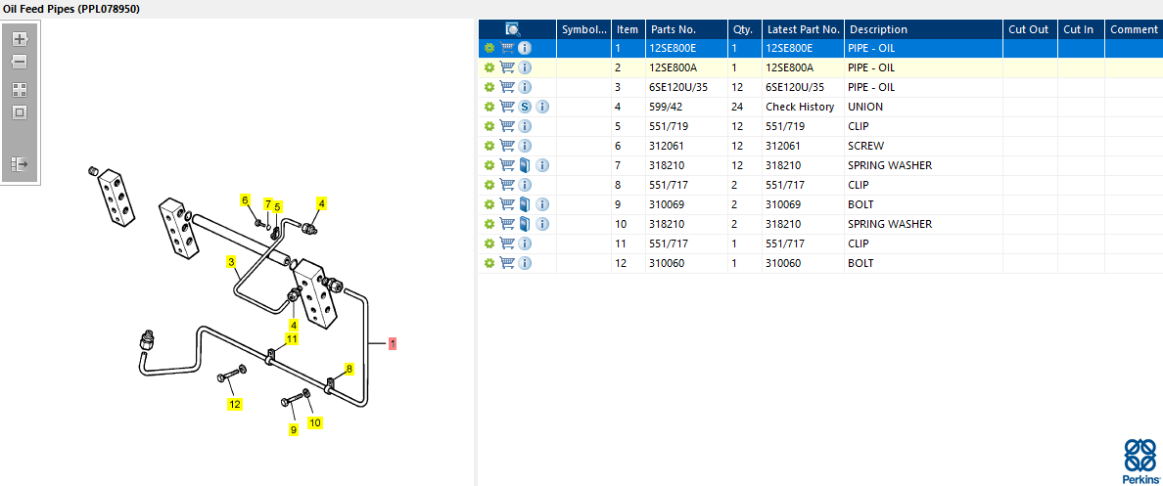Open the search icon in table header
This screenshot has width=1163, height=486.
click(x=513, y=29)
